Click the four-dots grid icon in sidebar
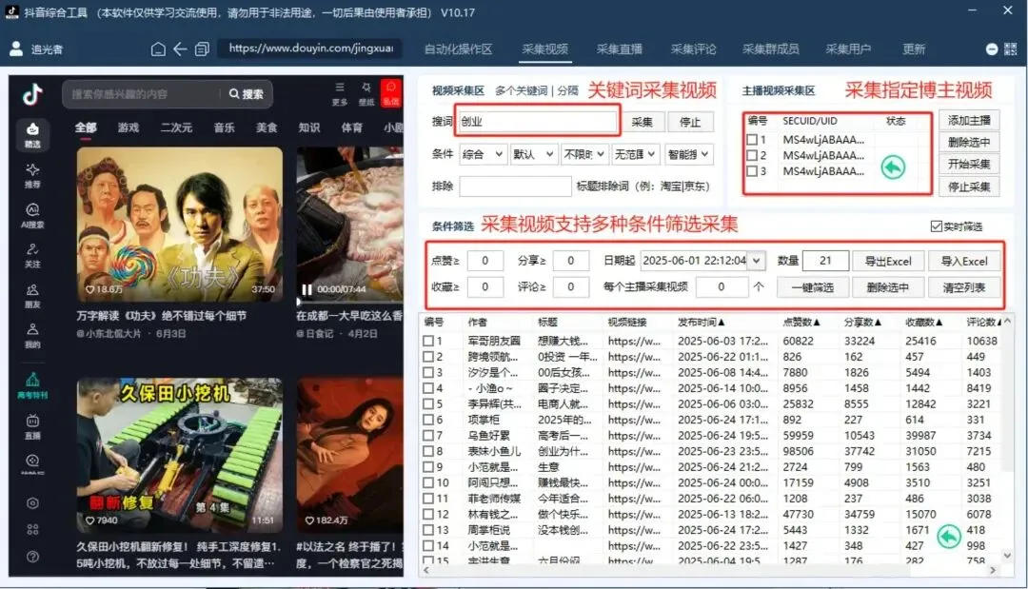The height and width of the screenshot is (589, 1028). [x=32, y=529]
